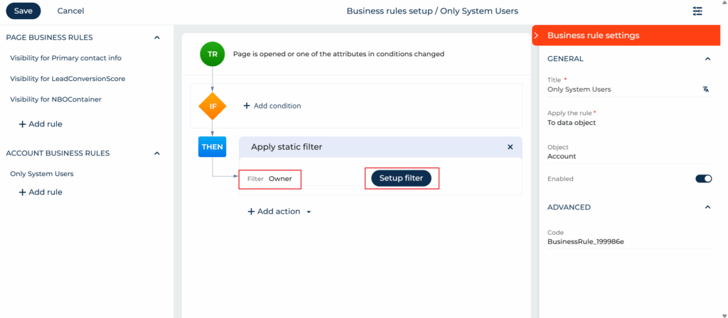Image resolution: width=728 pixels, height=318 pixels.
Task: Collapse the Account Business Rules section
Action: tap(157, 153)
